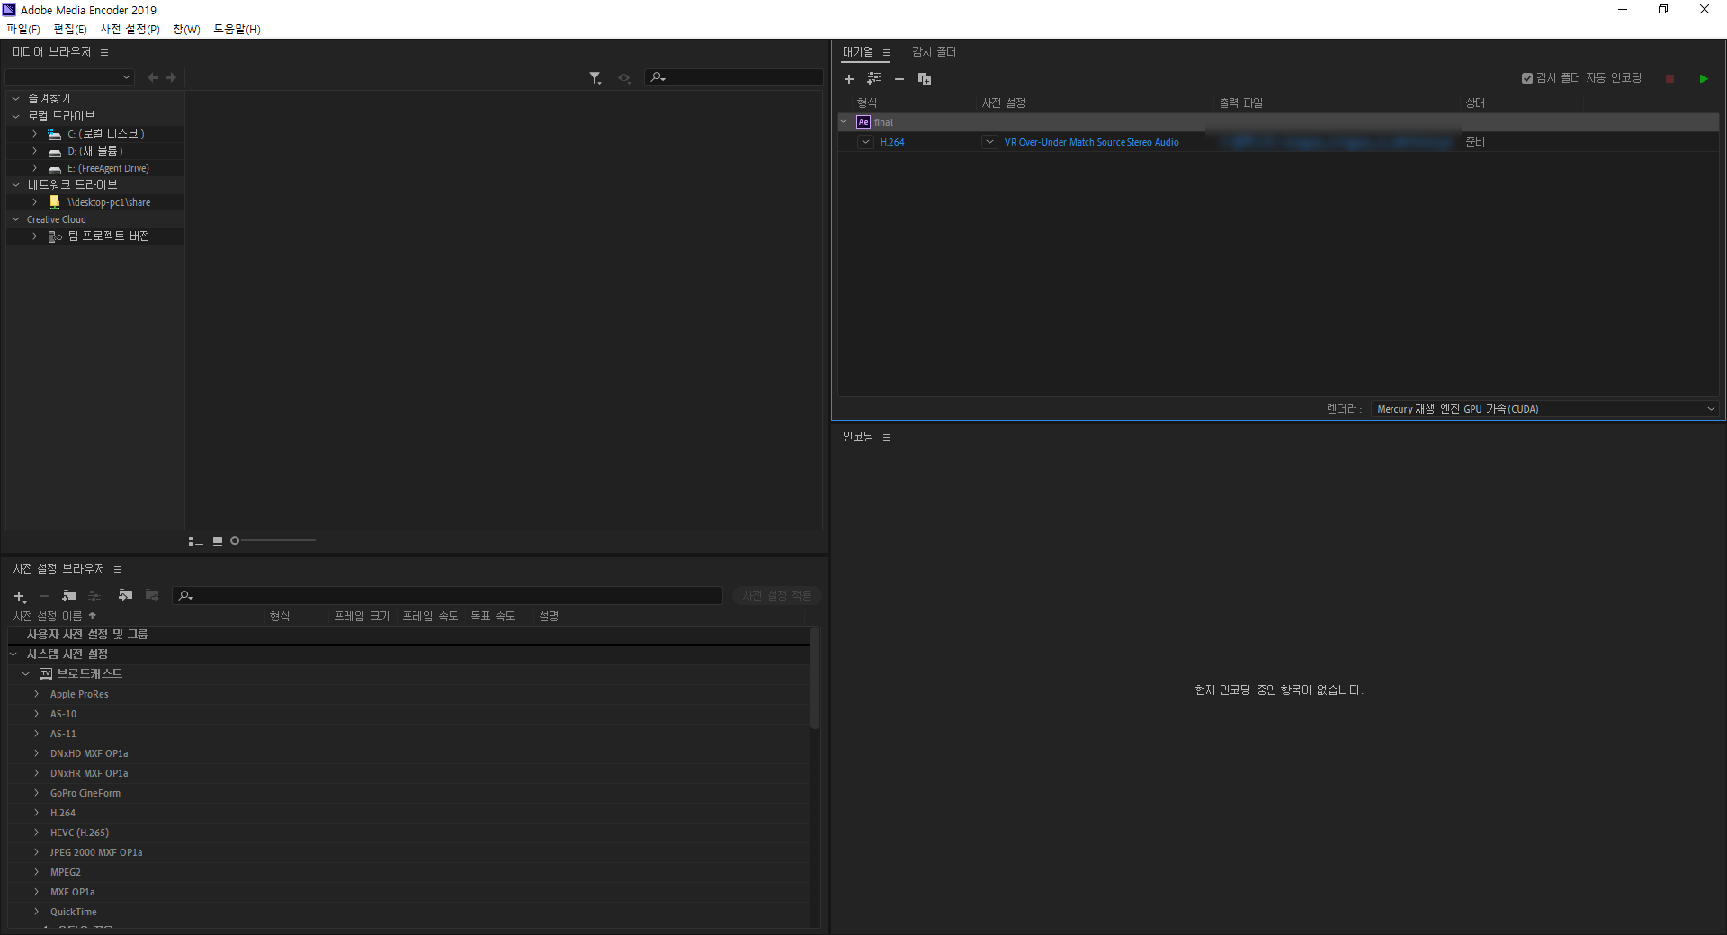This screenshot has width=1727, height=935.
Task: Collapse the 브로드캐스트 preset group
Action: (26, 674)
